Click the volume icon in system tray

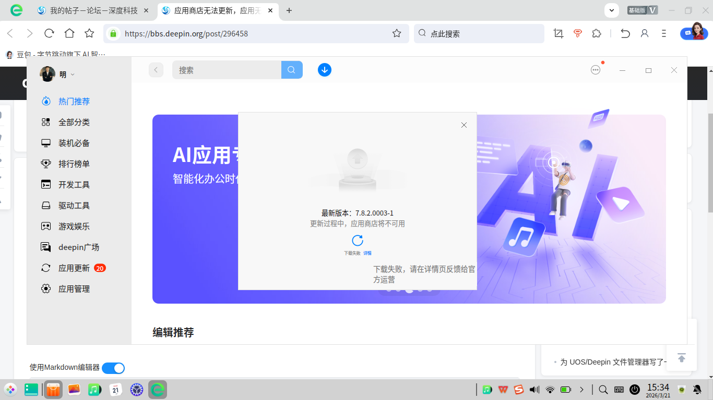point(534,390)
